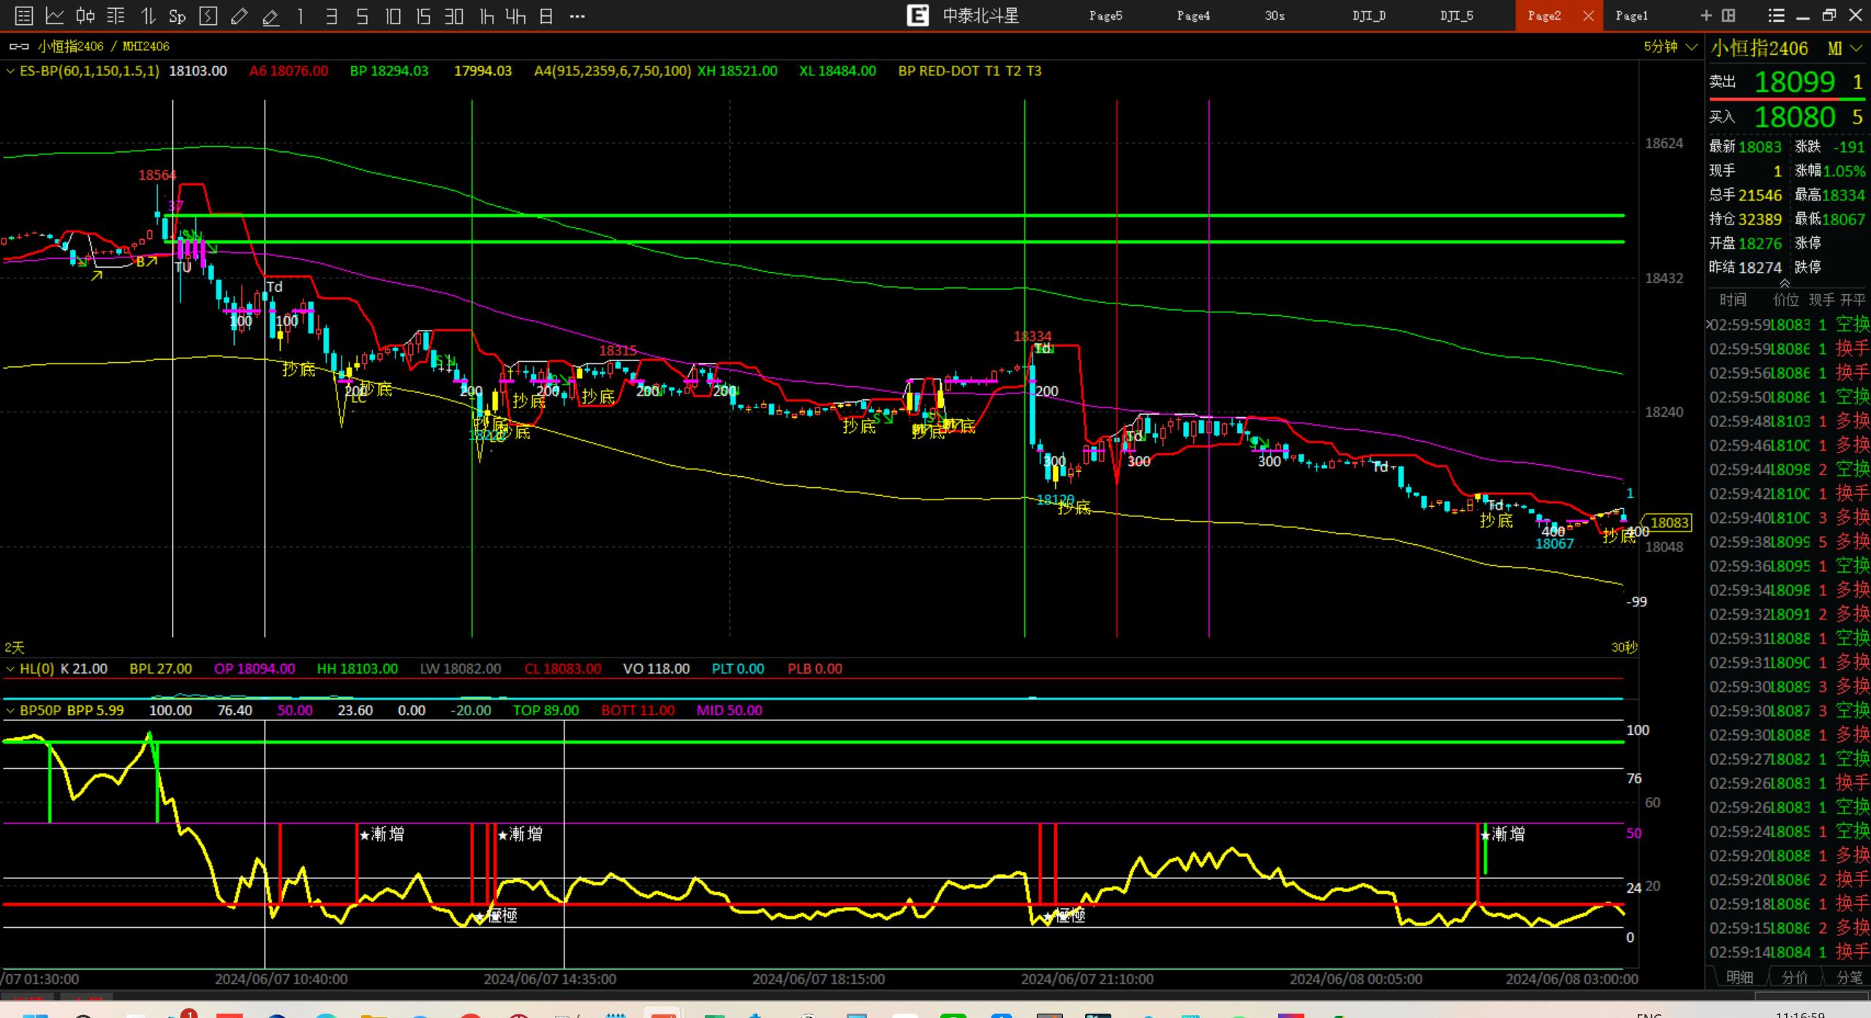Click the BP RED-DOT T1 T2 T3 label
This screenshot has width=1871, height=1018.
pos(969,71)
